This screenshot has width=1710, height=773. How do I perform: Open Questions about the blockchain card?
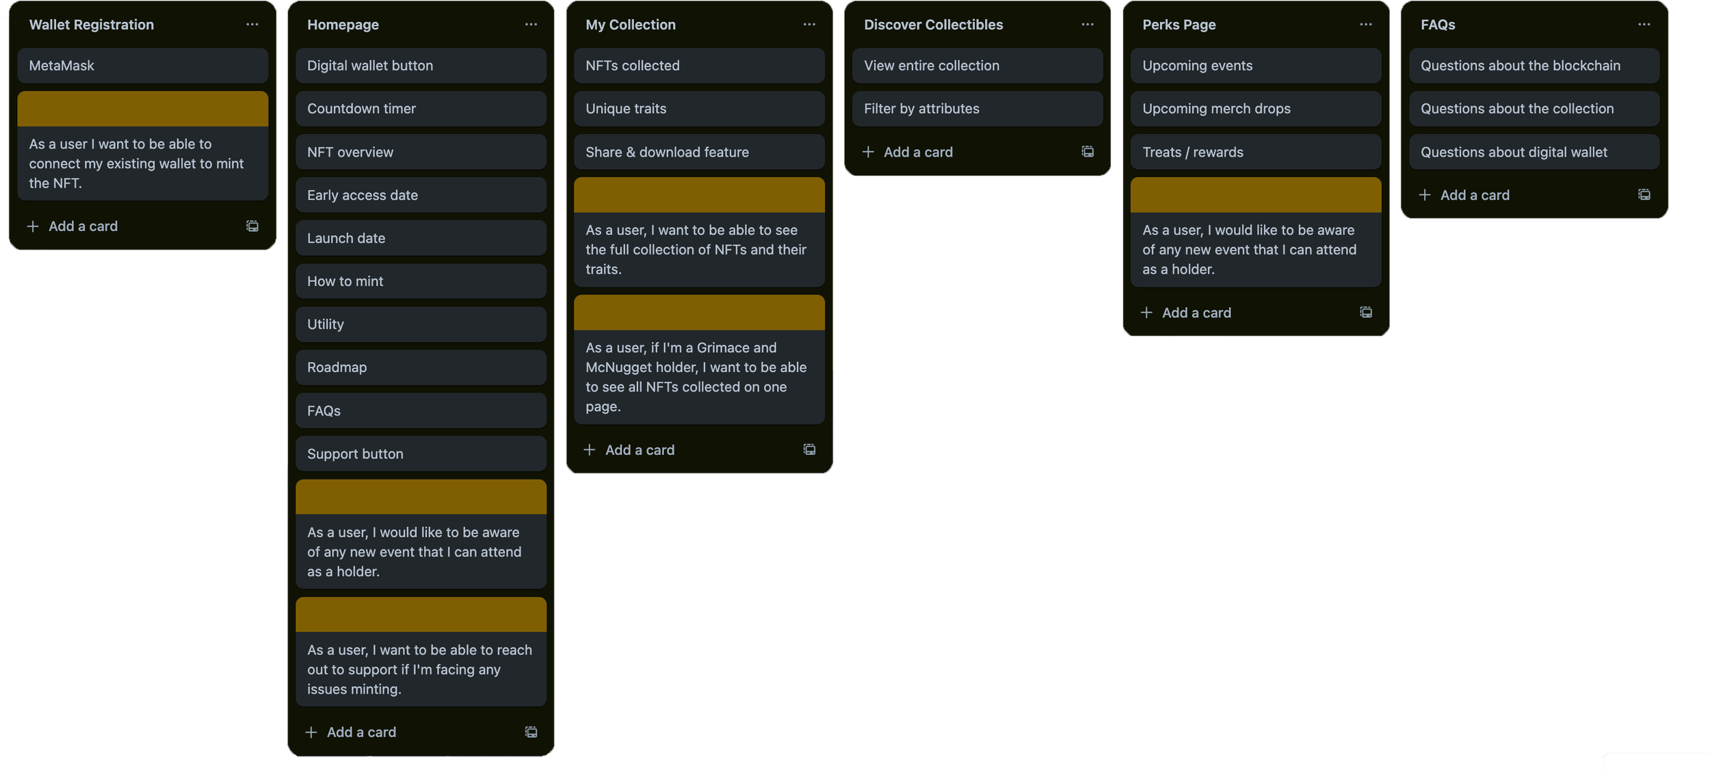[1534, 66]
